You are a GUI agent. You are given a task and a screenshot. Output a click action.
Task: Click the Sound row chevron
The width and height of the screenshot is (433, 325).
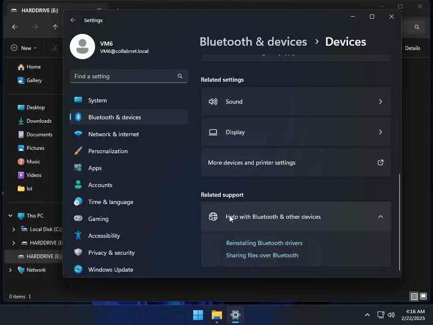click(381, 102)
